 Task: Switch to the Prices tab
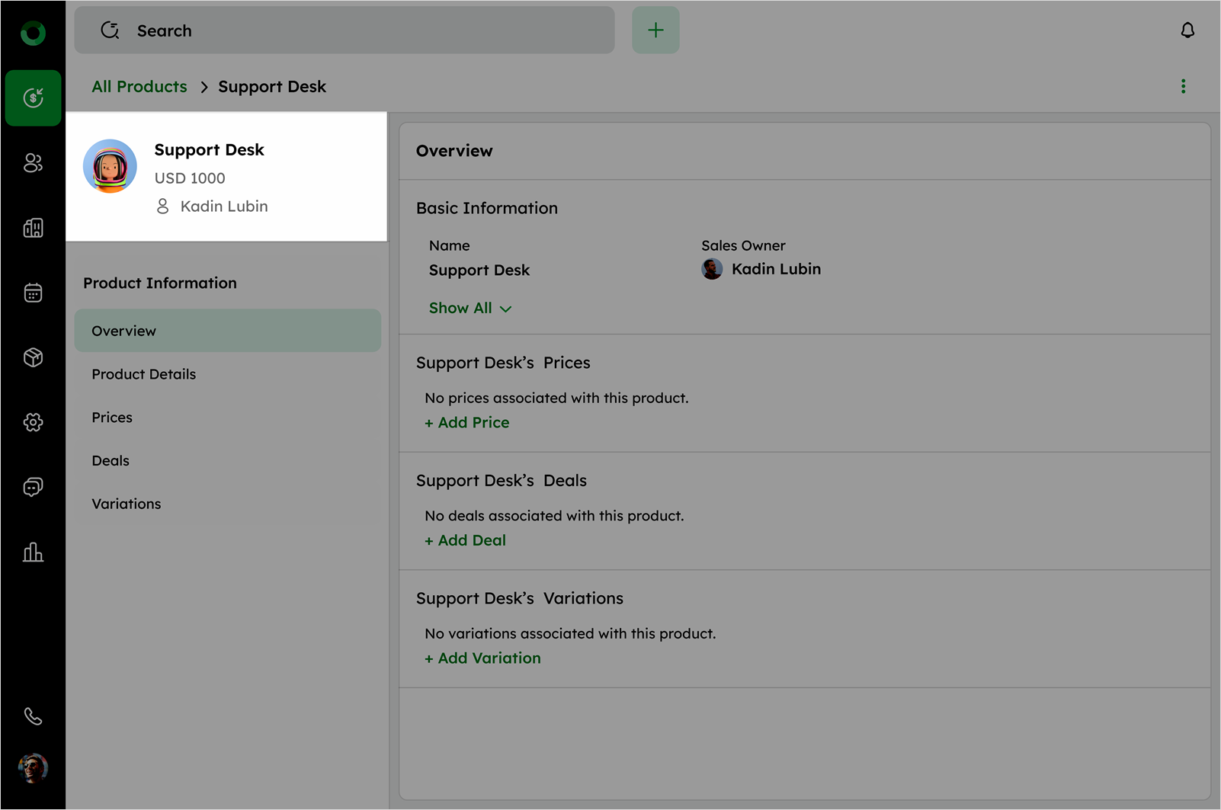tap(112, 418)
